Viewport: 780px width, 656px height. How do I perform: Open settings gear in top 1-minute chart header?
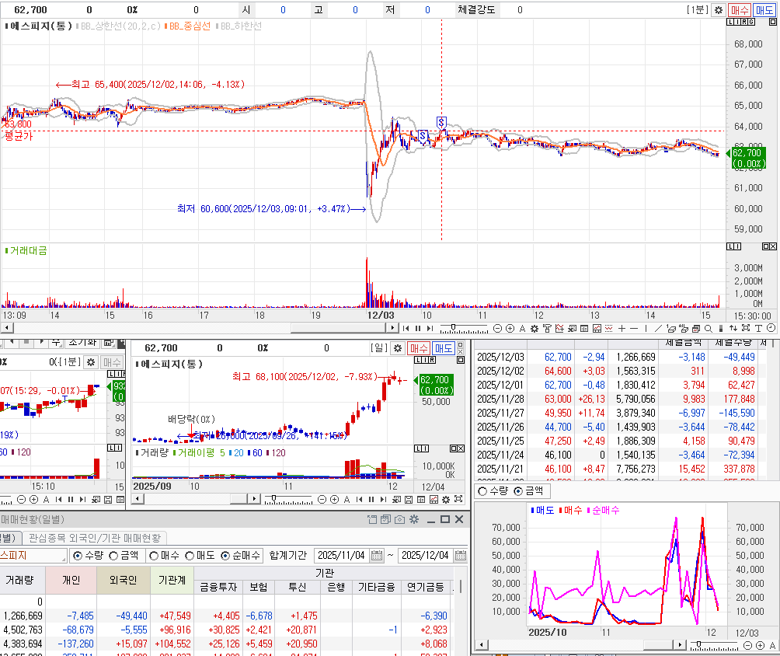(x=719, y=10)
